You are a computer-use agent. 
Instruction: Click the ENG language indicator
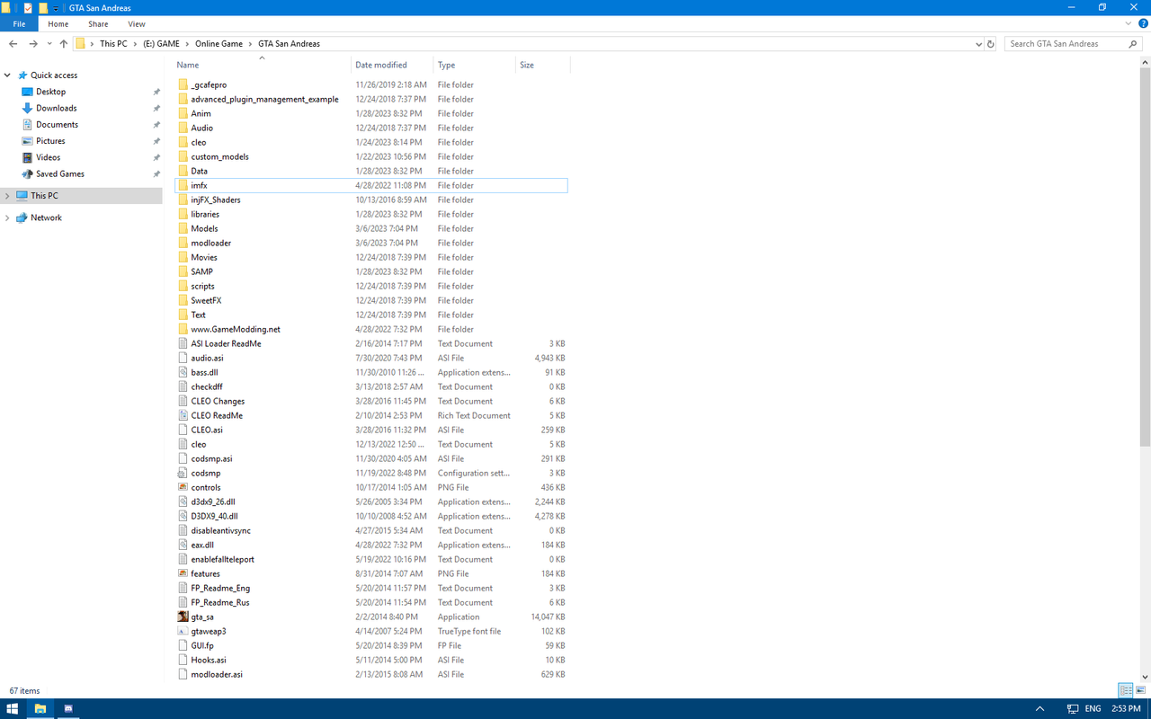click(1093, 708)
